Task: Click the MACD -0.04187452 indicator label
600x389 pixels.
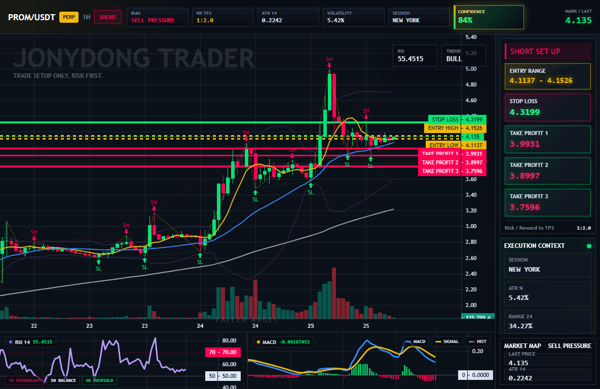Action: coord(283,342)
